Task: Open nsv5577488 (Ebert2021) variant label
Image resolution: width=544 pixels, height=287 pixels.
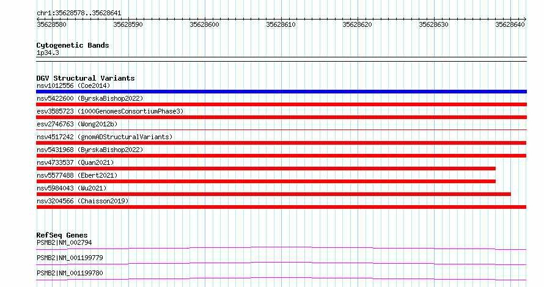Action: 77,175
